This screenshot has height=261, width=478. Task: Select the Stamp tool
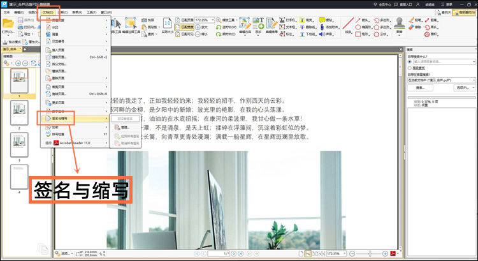click(400, 25)
